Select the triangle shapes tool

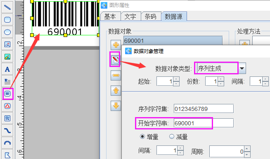[7, 106]
